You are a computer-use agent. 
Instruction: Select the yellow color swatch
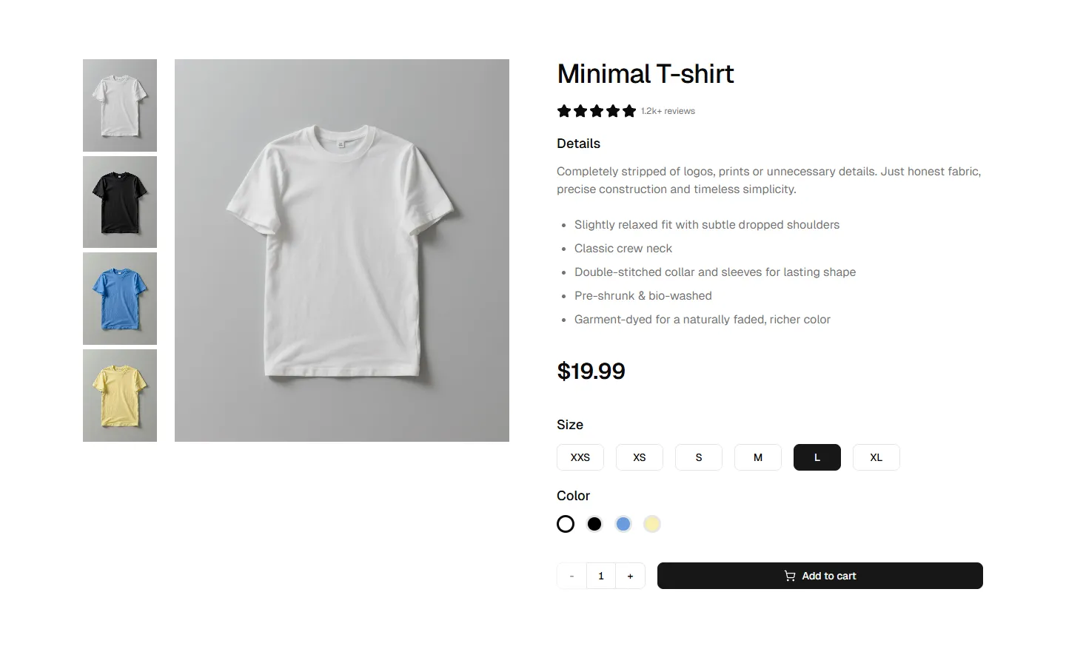coord(652,523)
